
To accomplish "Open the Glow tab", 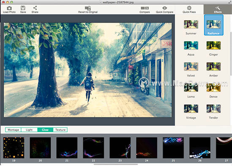I will pos(45,130).
